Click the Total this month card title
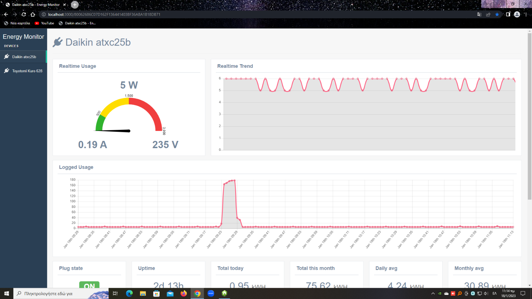The image size is (532, 299). point(316,268)
